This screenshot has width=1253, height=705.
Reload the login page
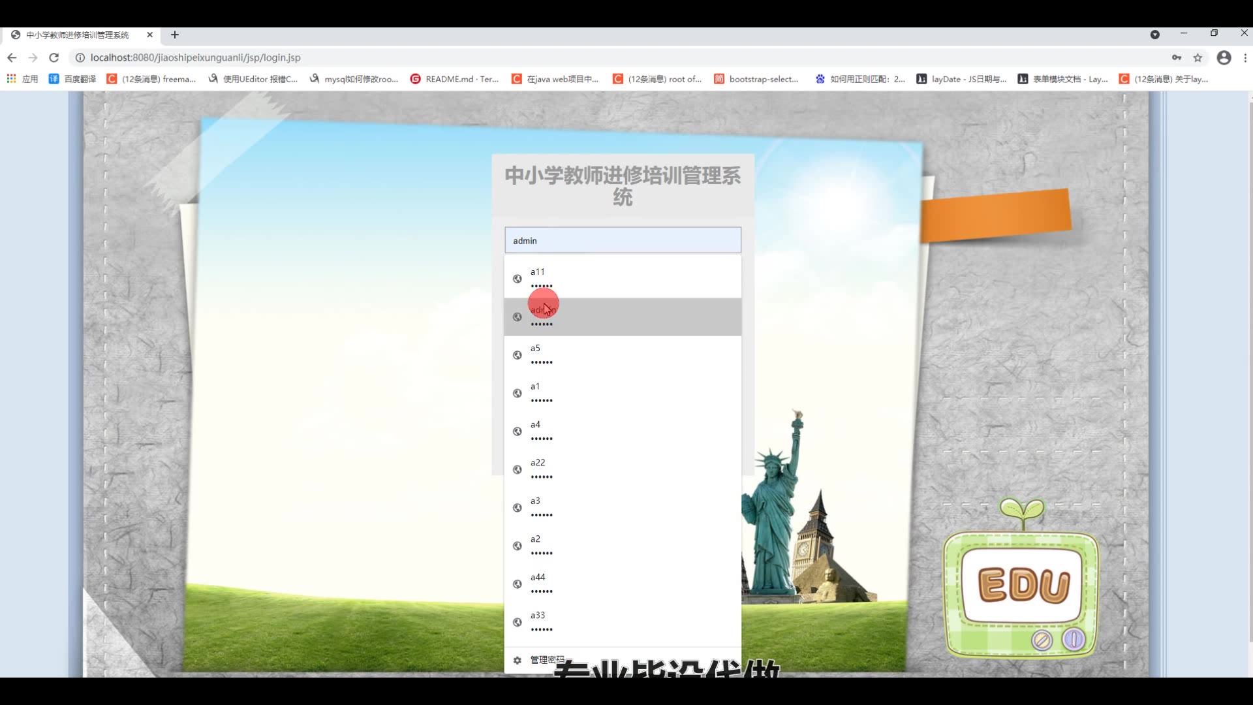click(x=54, y=57)
